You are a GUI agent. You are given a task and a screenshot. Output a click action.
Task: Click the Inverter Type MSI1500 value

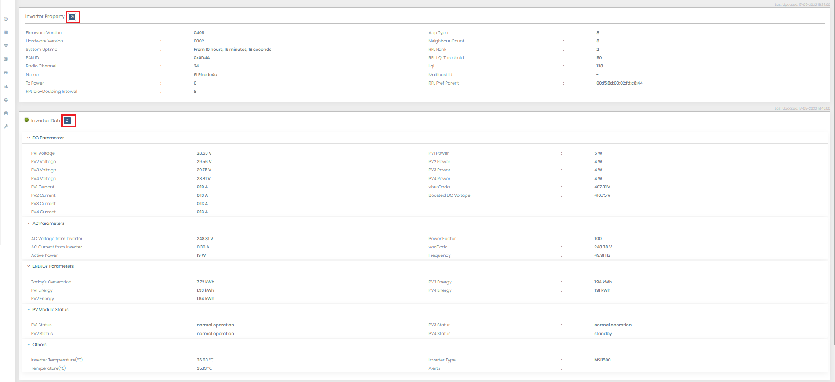602,360
